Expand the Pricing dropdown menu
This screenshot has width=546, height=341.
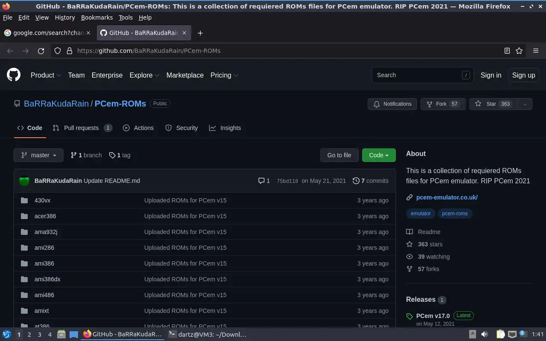pos(224,75)
